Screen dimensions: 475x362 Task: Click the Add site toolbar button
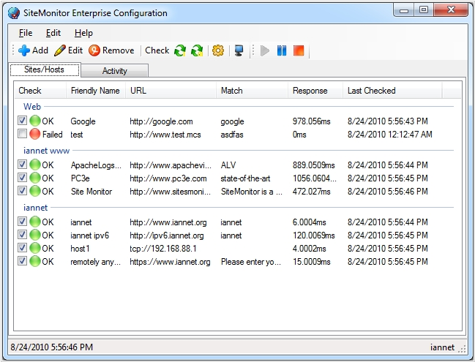tap(33, 50)
